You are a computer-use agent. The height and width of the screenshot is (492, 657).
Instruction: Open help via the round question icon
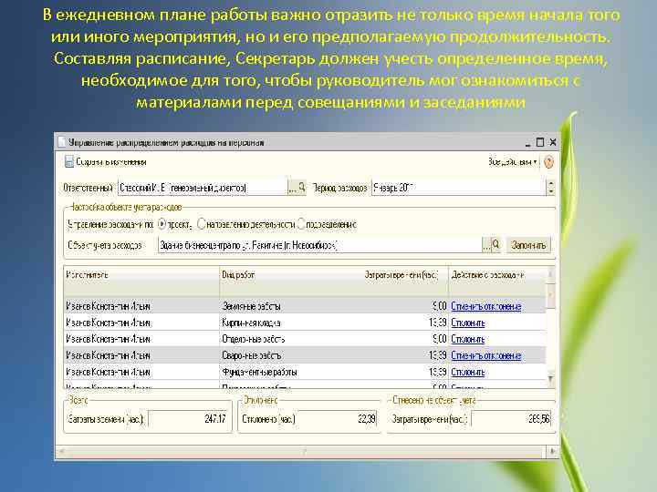pyautogui.click(x=548, y=162)
